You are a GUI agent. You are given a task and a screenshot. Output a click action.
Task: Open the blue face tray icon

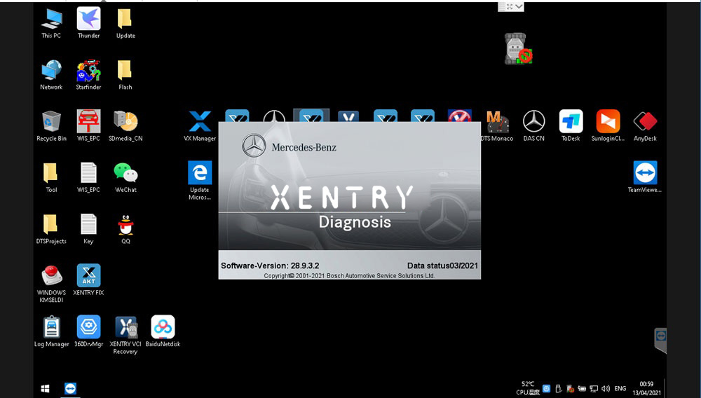(x=546, y=389)
